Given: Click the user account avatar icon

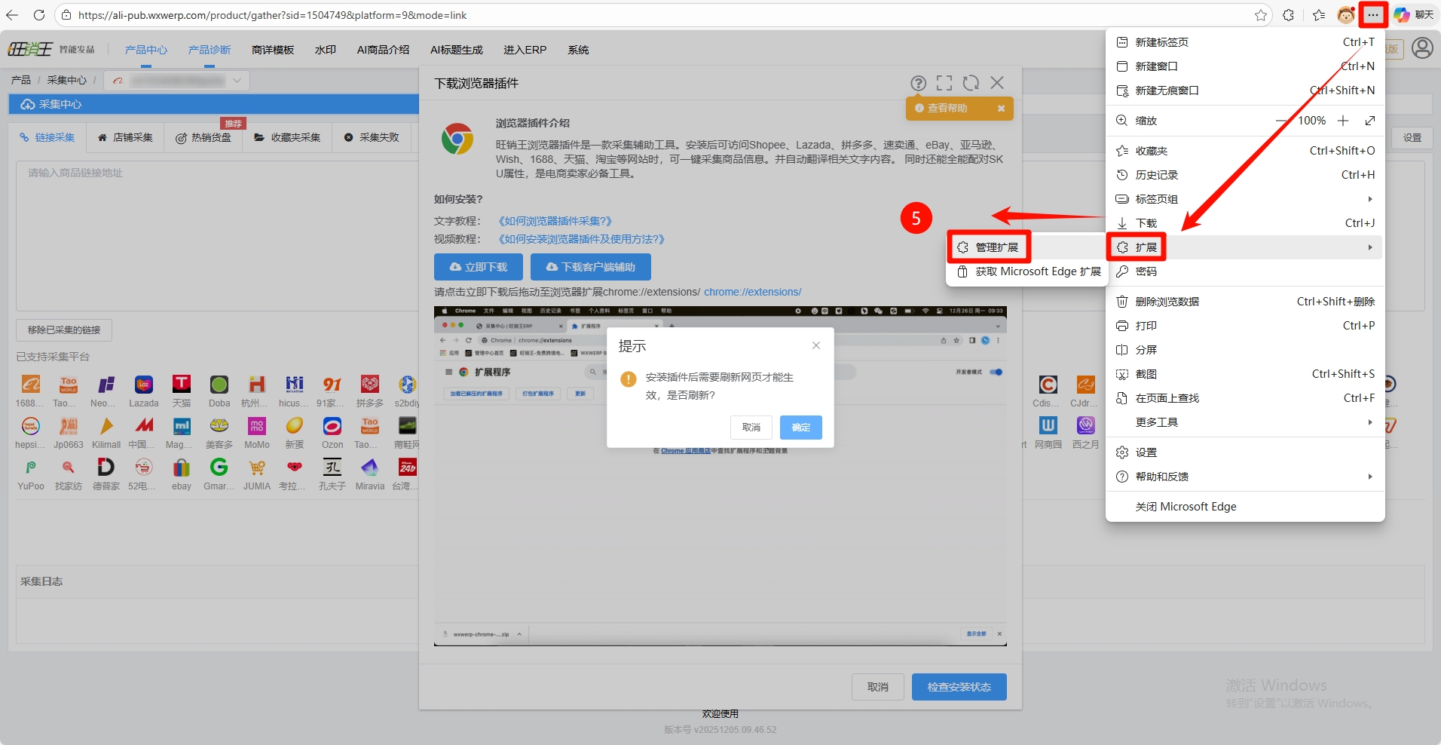Looking at the screenshot, I should (x=1421, y=48).
